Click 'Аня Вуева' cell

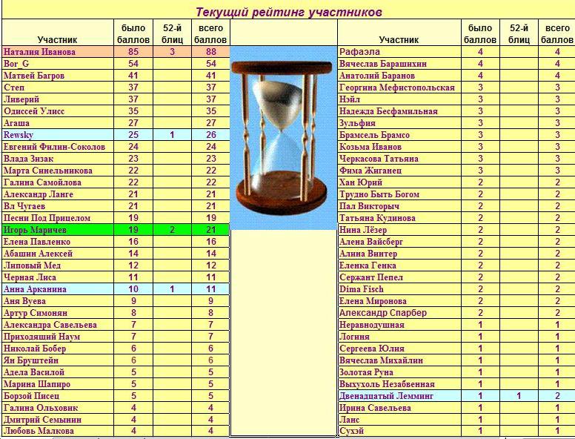point(58,301)
